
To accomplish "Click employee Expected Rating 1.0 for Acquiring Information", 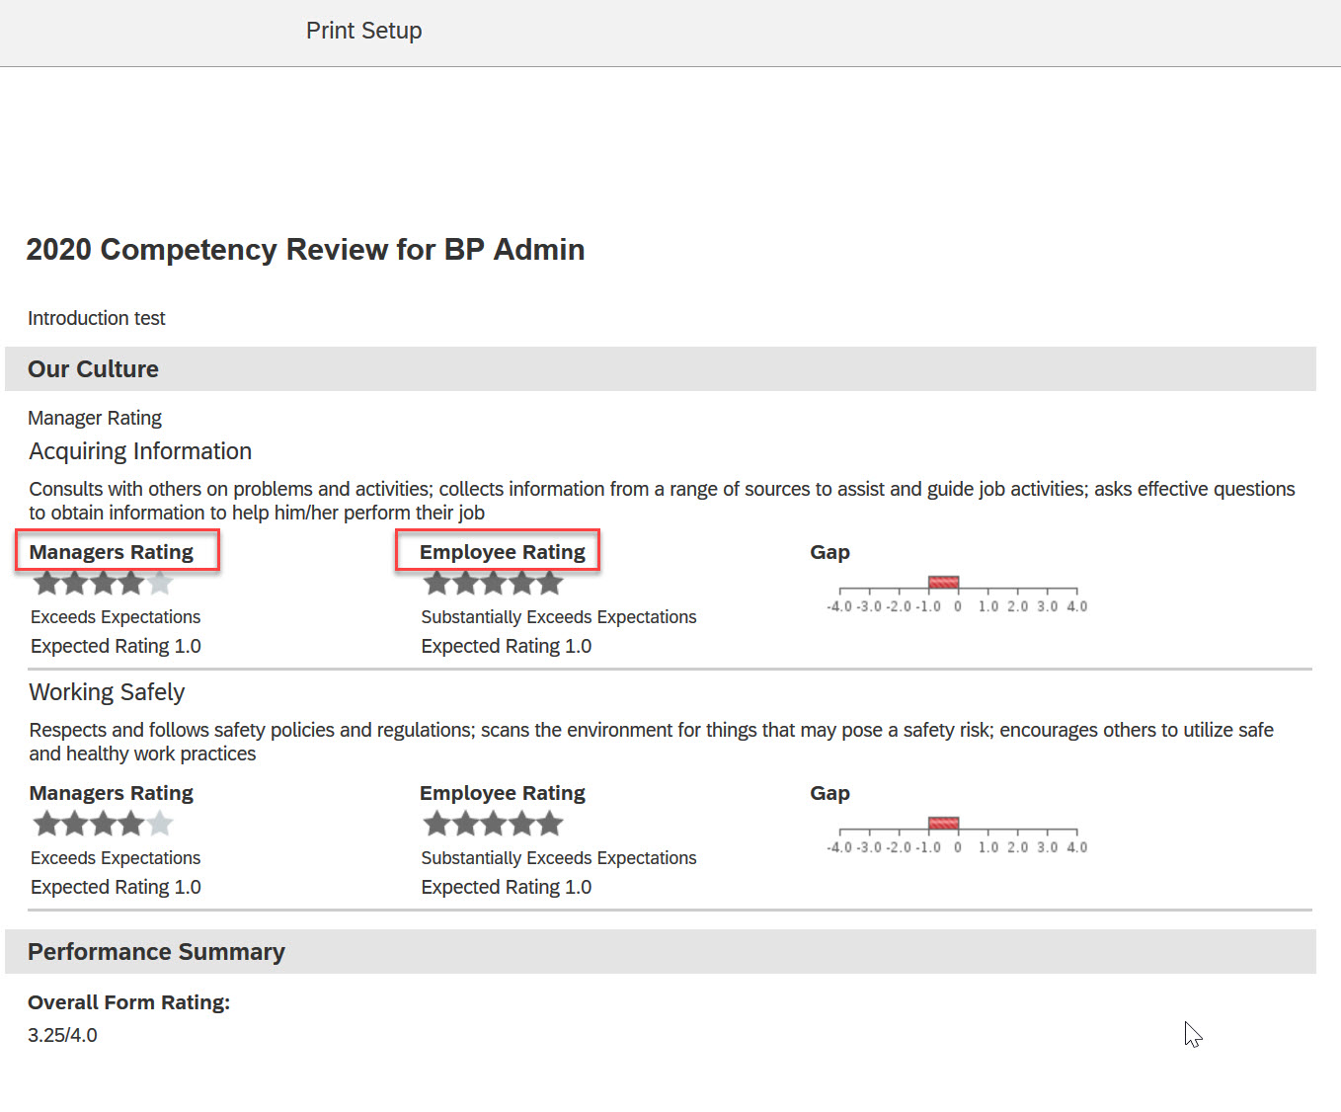I will pyautogui.click(x=507, y=646).
